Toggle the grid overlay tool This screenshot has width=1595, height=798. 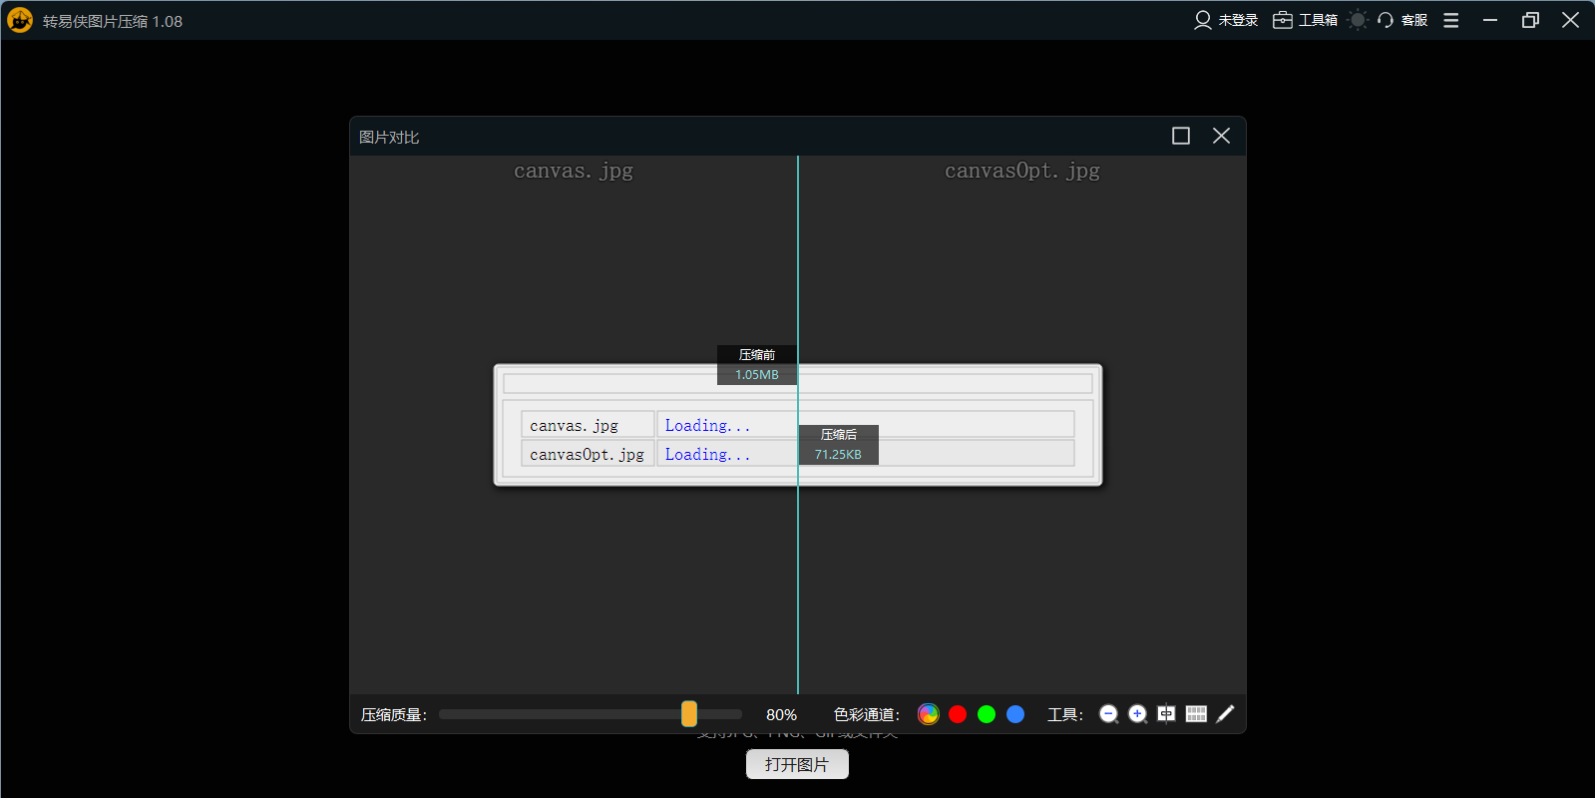point(1196,714)
